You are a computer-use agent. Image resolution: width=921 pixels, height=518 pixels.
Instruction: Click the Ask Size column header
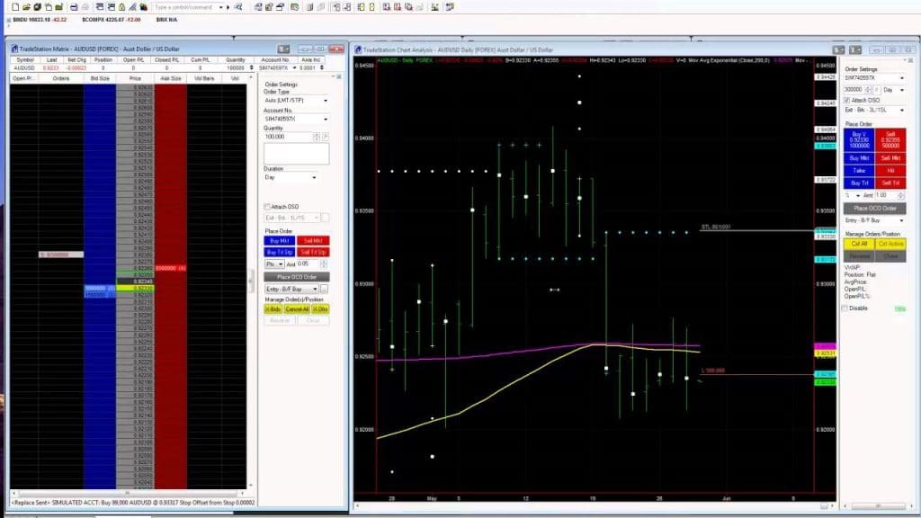pos(170,78)
